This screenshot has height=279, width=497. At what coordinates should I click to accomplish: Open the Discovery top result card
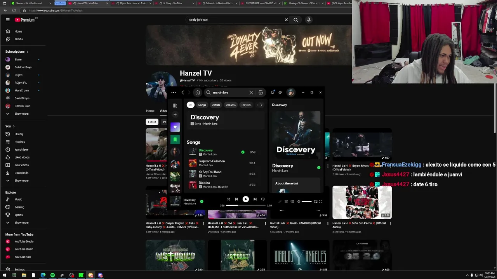coord(226,121)
